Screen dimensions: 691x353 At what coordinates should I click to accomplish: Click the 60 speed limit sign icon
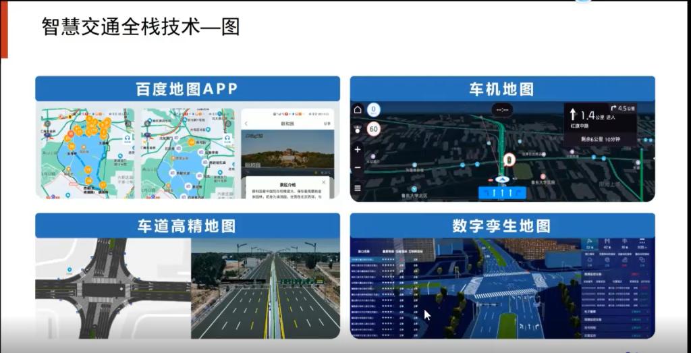point(373,128)
